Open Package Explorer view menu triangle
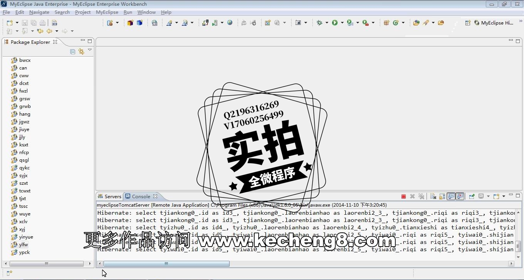Viewport: 524px width, 280px height. tap(90, 50)
